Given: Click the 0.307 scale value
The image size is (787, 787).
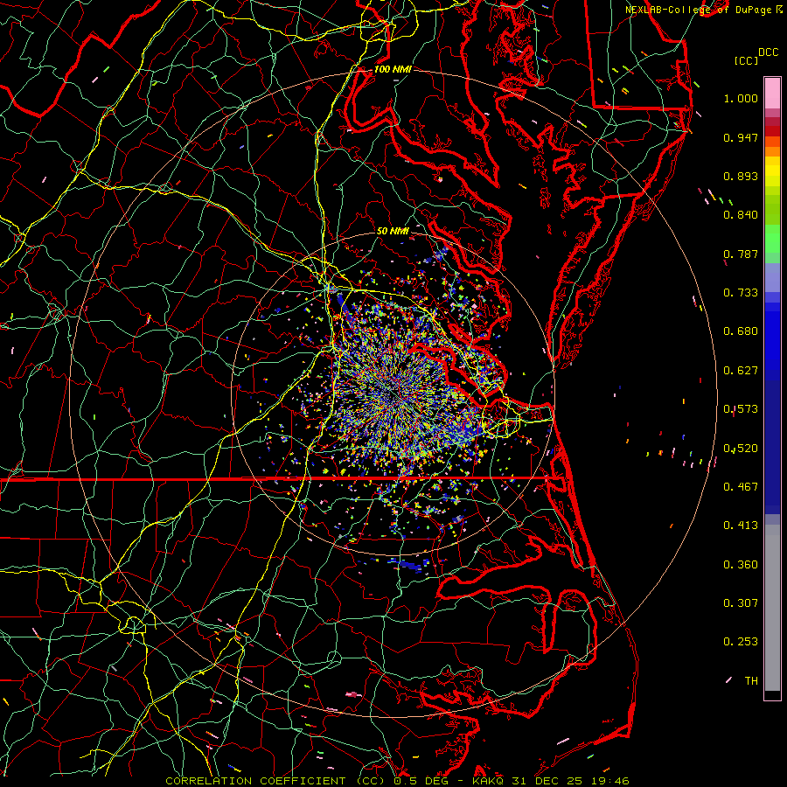Looking at the screenshot, I should 741,603.
